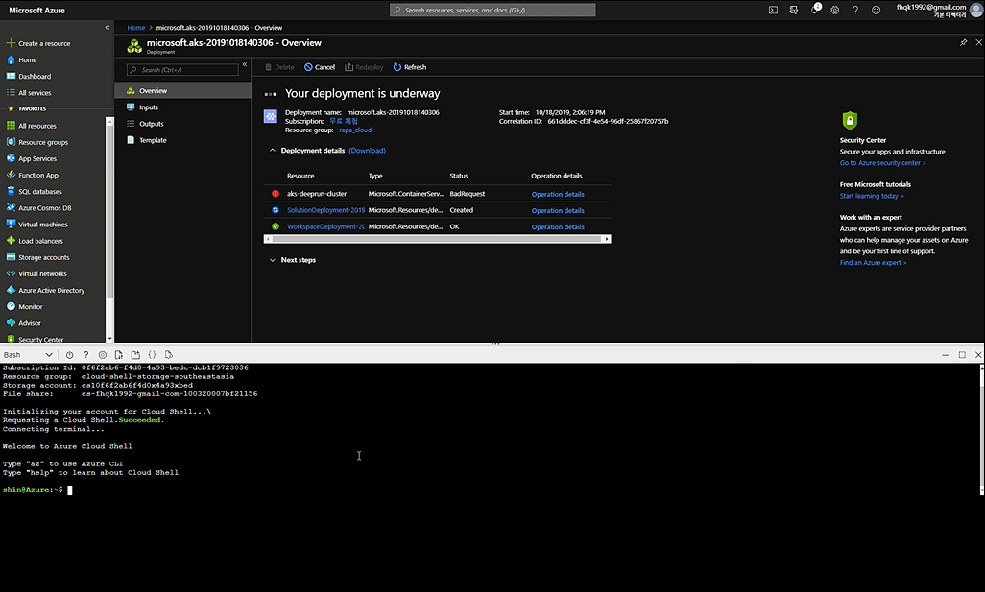985x592 pixels.
Task: Download deployment details
Action: pyautogui.click(x=367, y=151)
